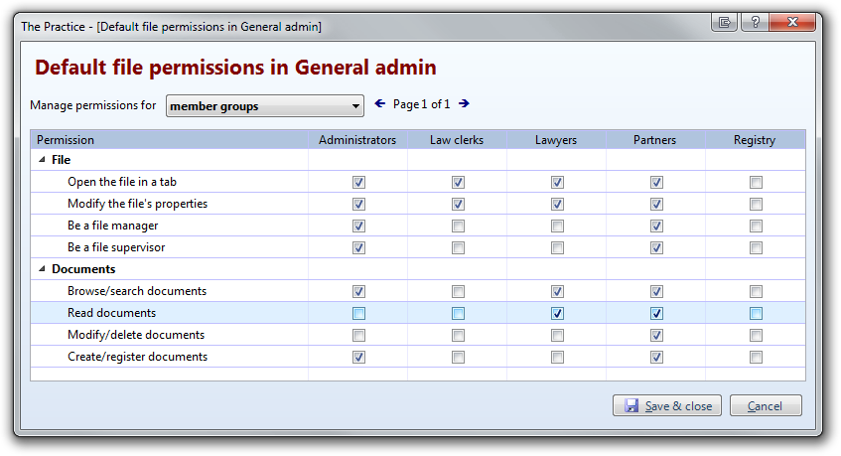Enable Browse/search documents for Law clerks
Image resolution: width=841 pixels, height=456 pixels.
(458, 291)
